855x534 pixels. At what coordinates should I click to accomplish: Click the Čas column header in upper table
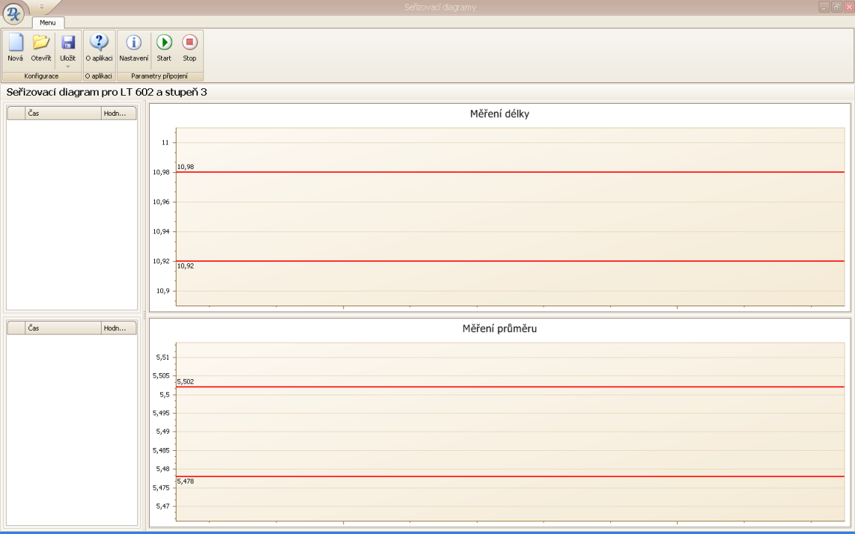point(63,113)
